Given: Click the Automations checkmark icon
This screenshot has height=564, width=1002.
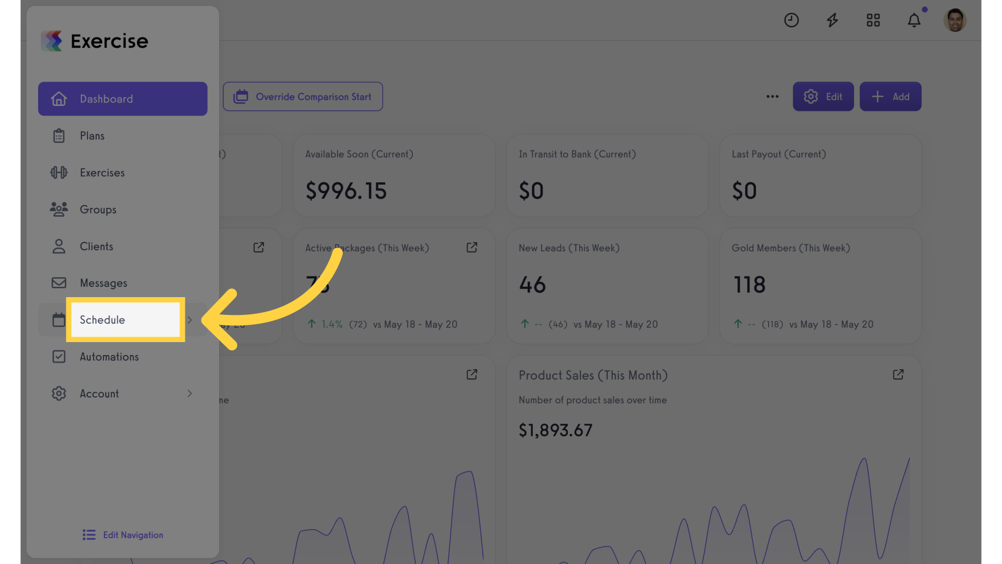Looking at the screenshot, I should tap(59, 357).
